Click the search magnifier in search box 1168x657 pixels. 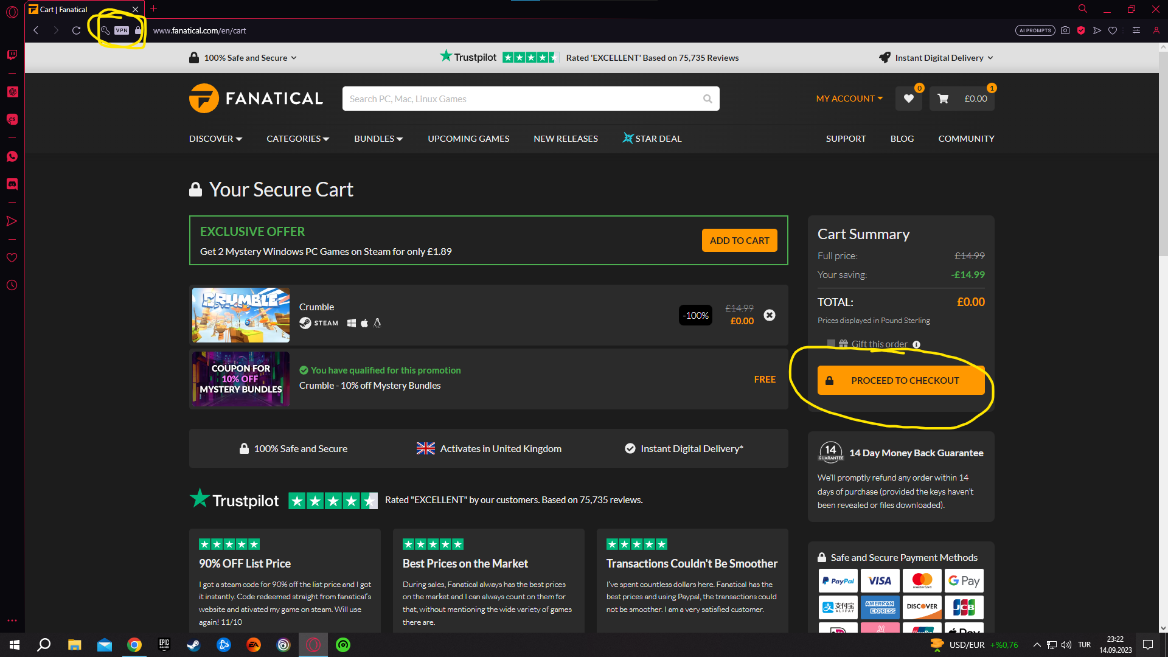coord(707,99)
